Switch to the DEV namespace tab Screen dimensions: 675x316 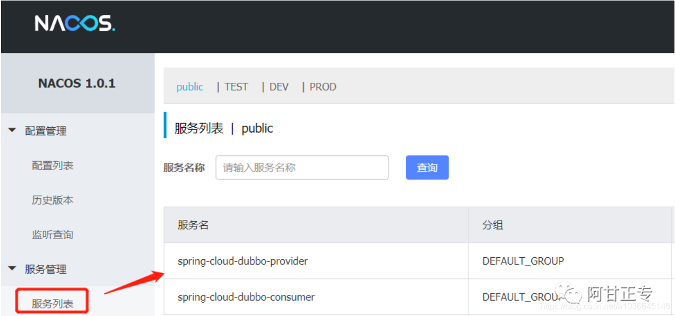pyautogui.click(x=279, y=87)
